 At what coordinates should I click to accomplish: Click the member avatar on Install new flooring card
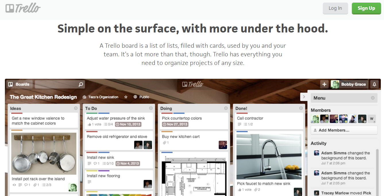[148, 184]
